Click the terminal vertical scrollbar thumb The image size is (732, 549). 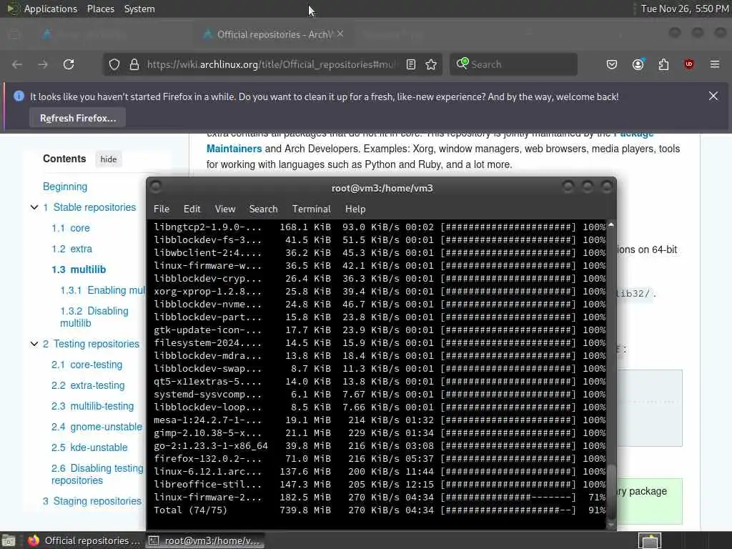(610, 490)
